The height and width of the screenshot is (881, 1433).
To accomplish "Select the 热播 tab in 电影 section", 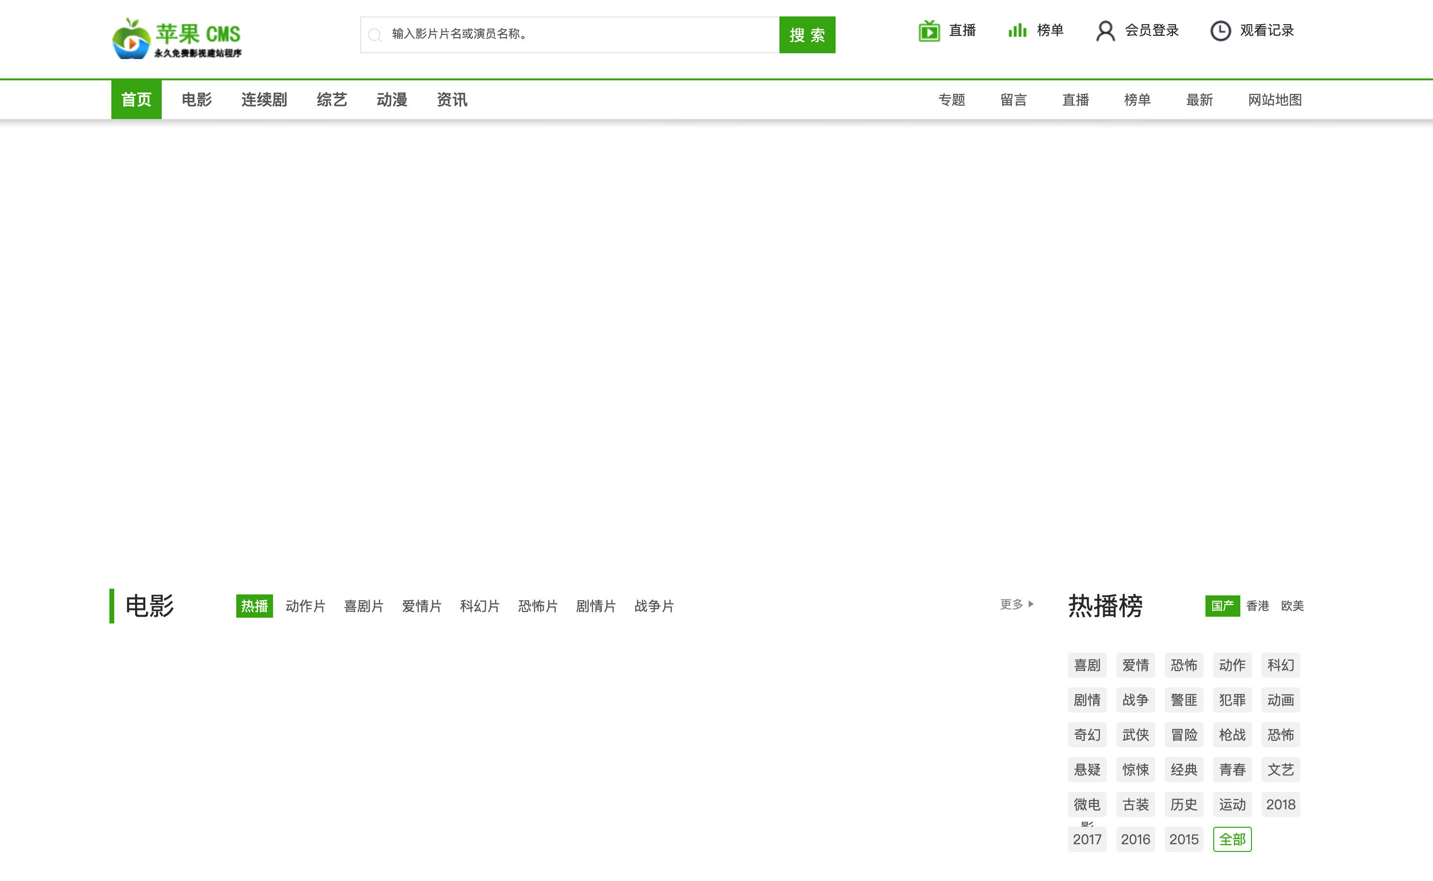I will [255, 606].
